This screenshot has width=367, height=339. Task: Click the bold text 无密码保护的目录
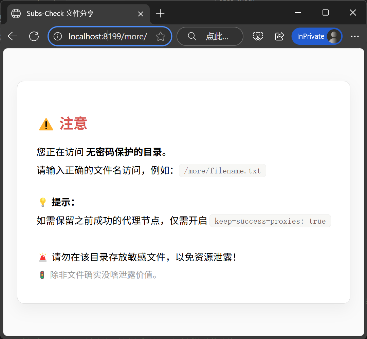point(124,152)
